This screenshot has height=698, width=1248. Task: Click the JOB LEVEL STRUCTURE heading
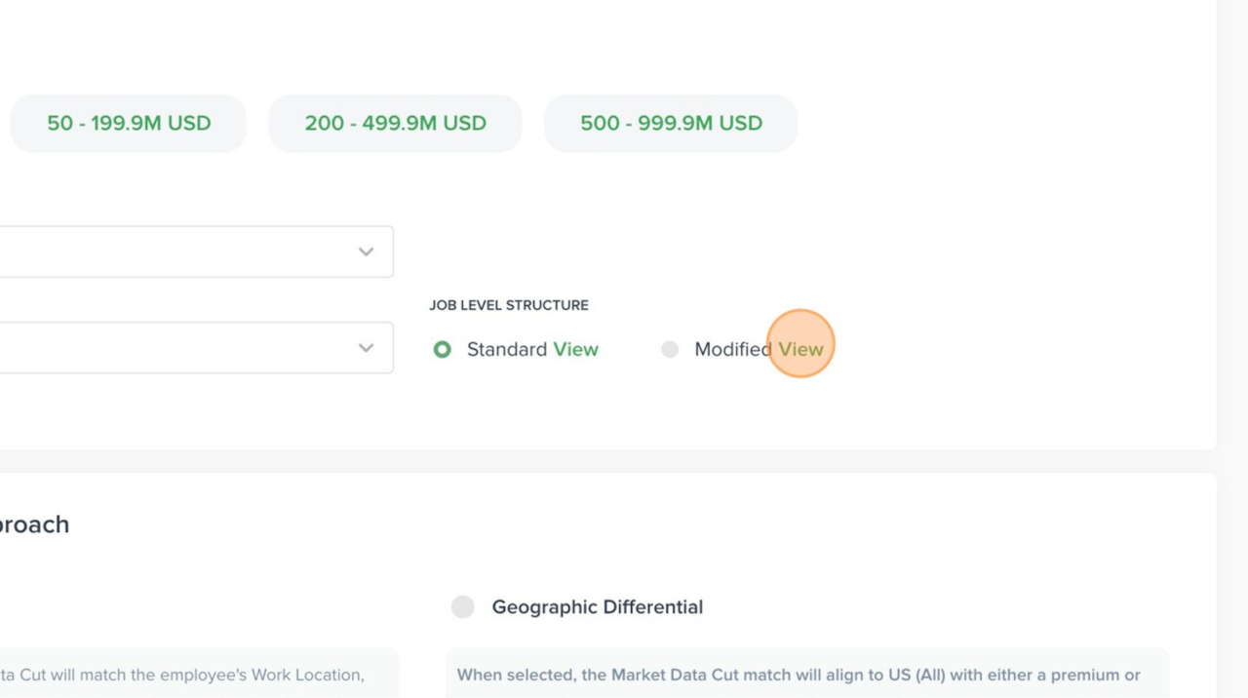509,305
